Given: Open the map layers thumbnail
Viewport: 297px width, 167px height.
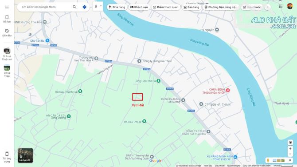Looking at the screenshot, I should 25,155.
